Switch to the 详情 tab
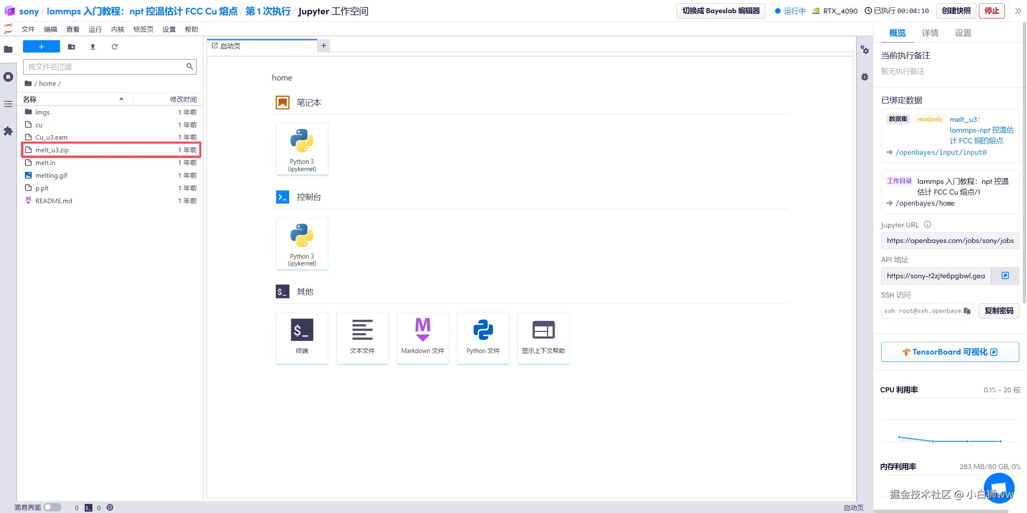The height and width of the screenshot is (513, 1027). (x=930, y=33)
